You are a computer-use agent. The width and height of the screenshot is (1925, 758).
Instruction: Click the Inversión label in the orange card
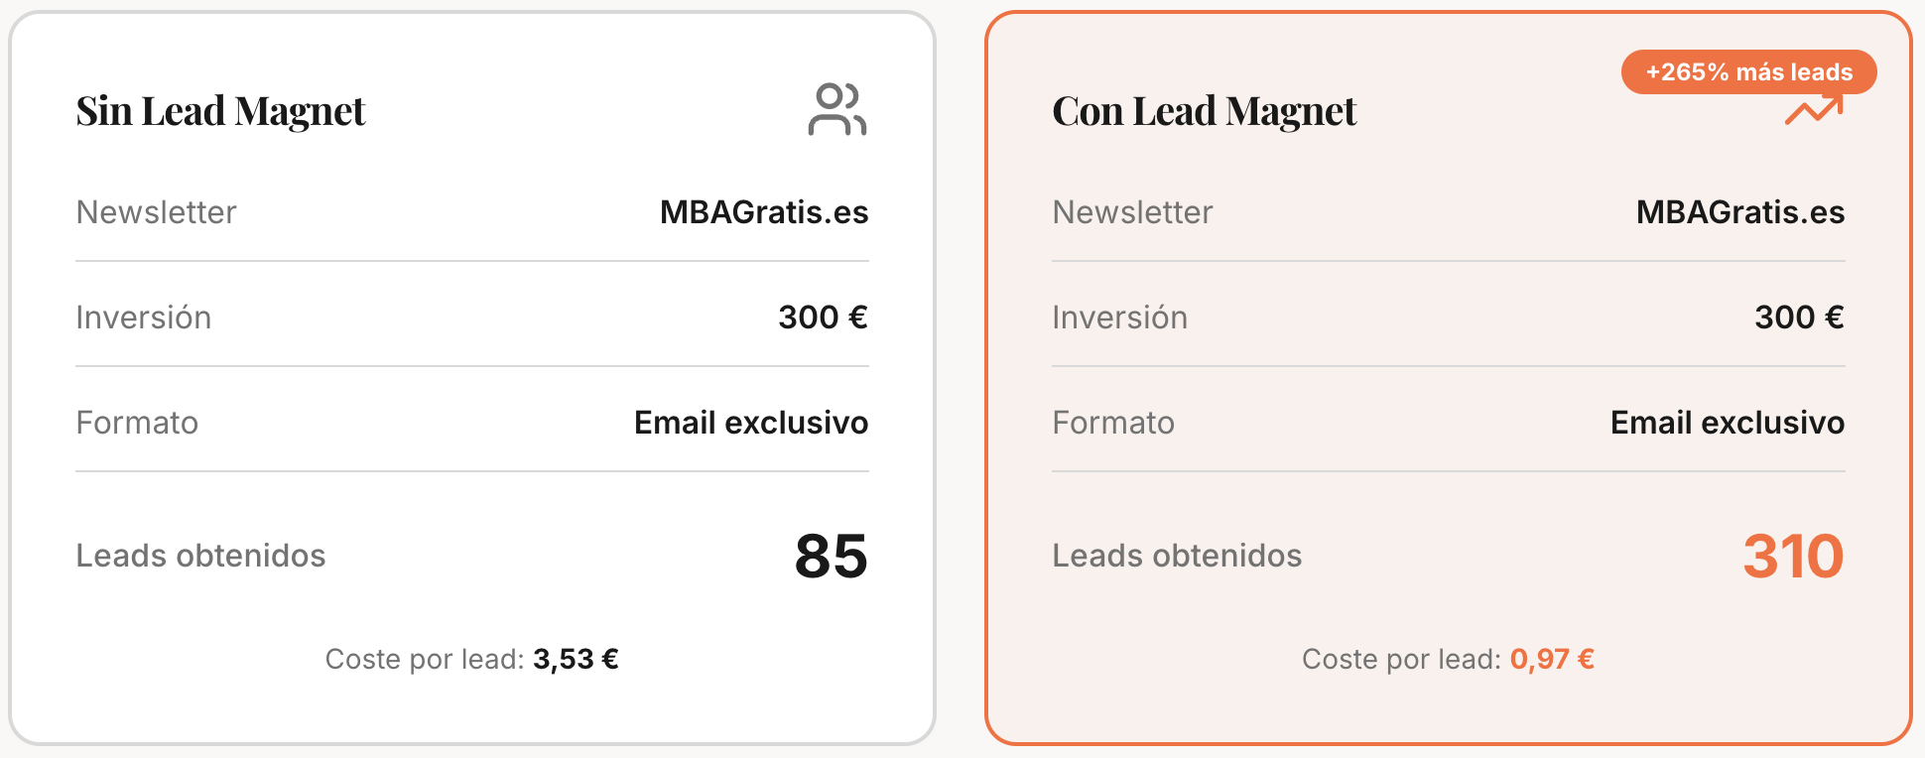pos(1119,317)
